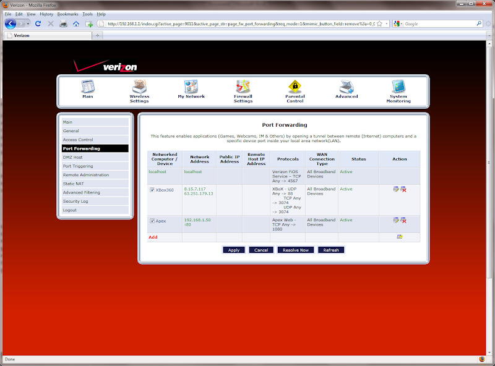This screenshot has width=495, height=366.
Task: Open My Network icon
Action: pyautogui.click(x=191, y=87)
